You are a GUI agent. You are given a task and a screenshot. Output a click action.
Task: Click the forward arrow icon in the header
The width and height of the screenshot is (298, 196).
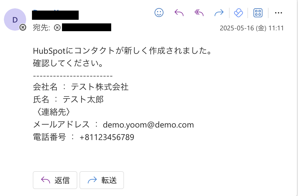(x=219, y=13)
